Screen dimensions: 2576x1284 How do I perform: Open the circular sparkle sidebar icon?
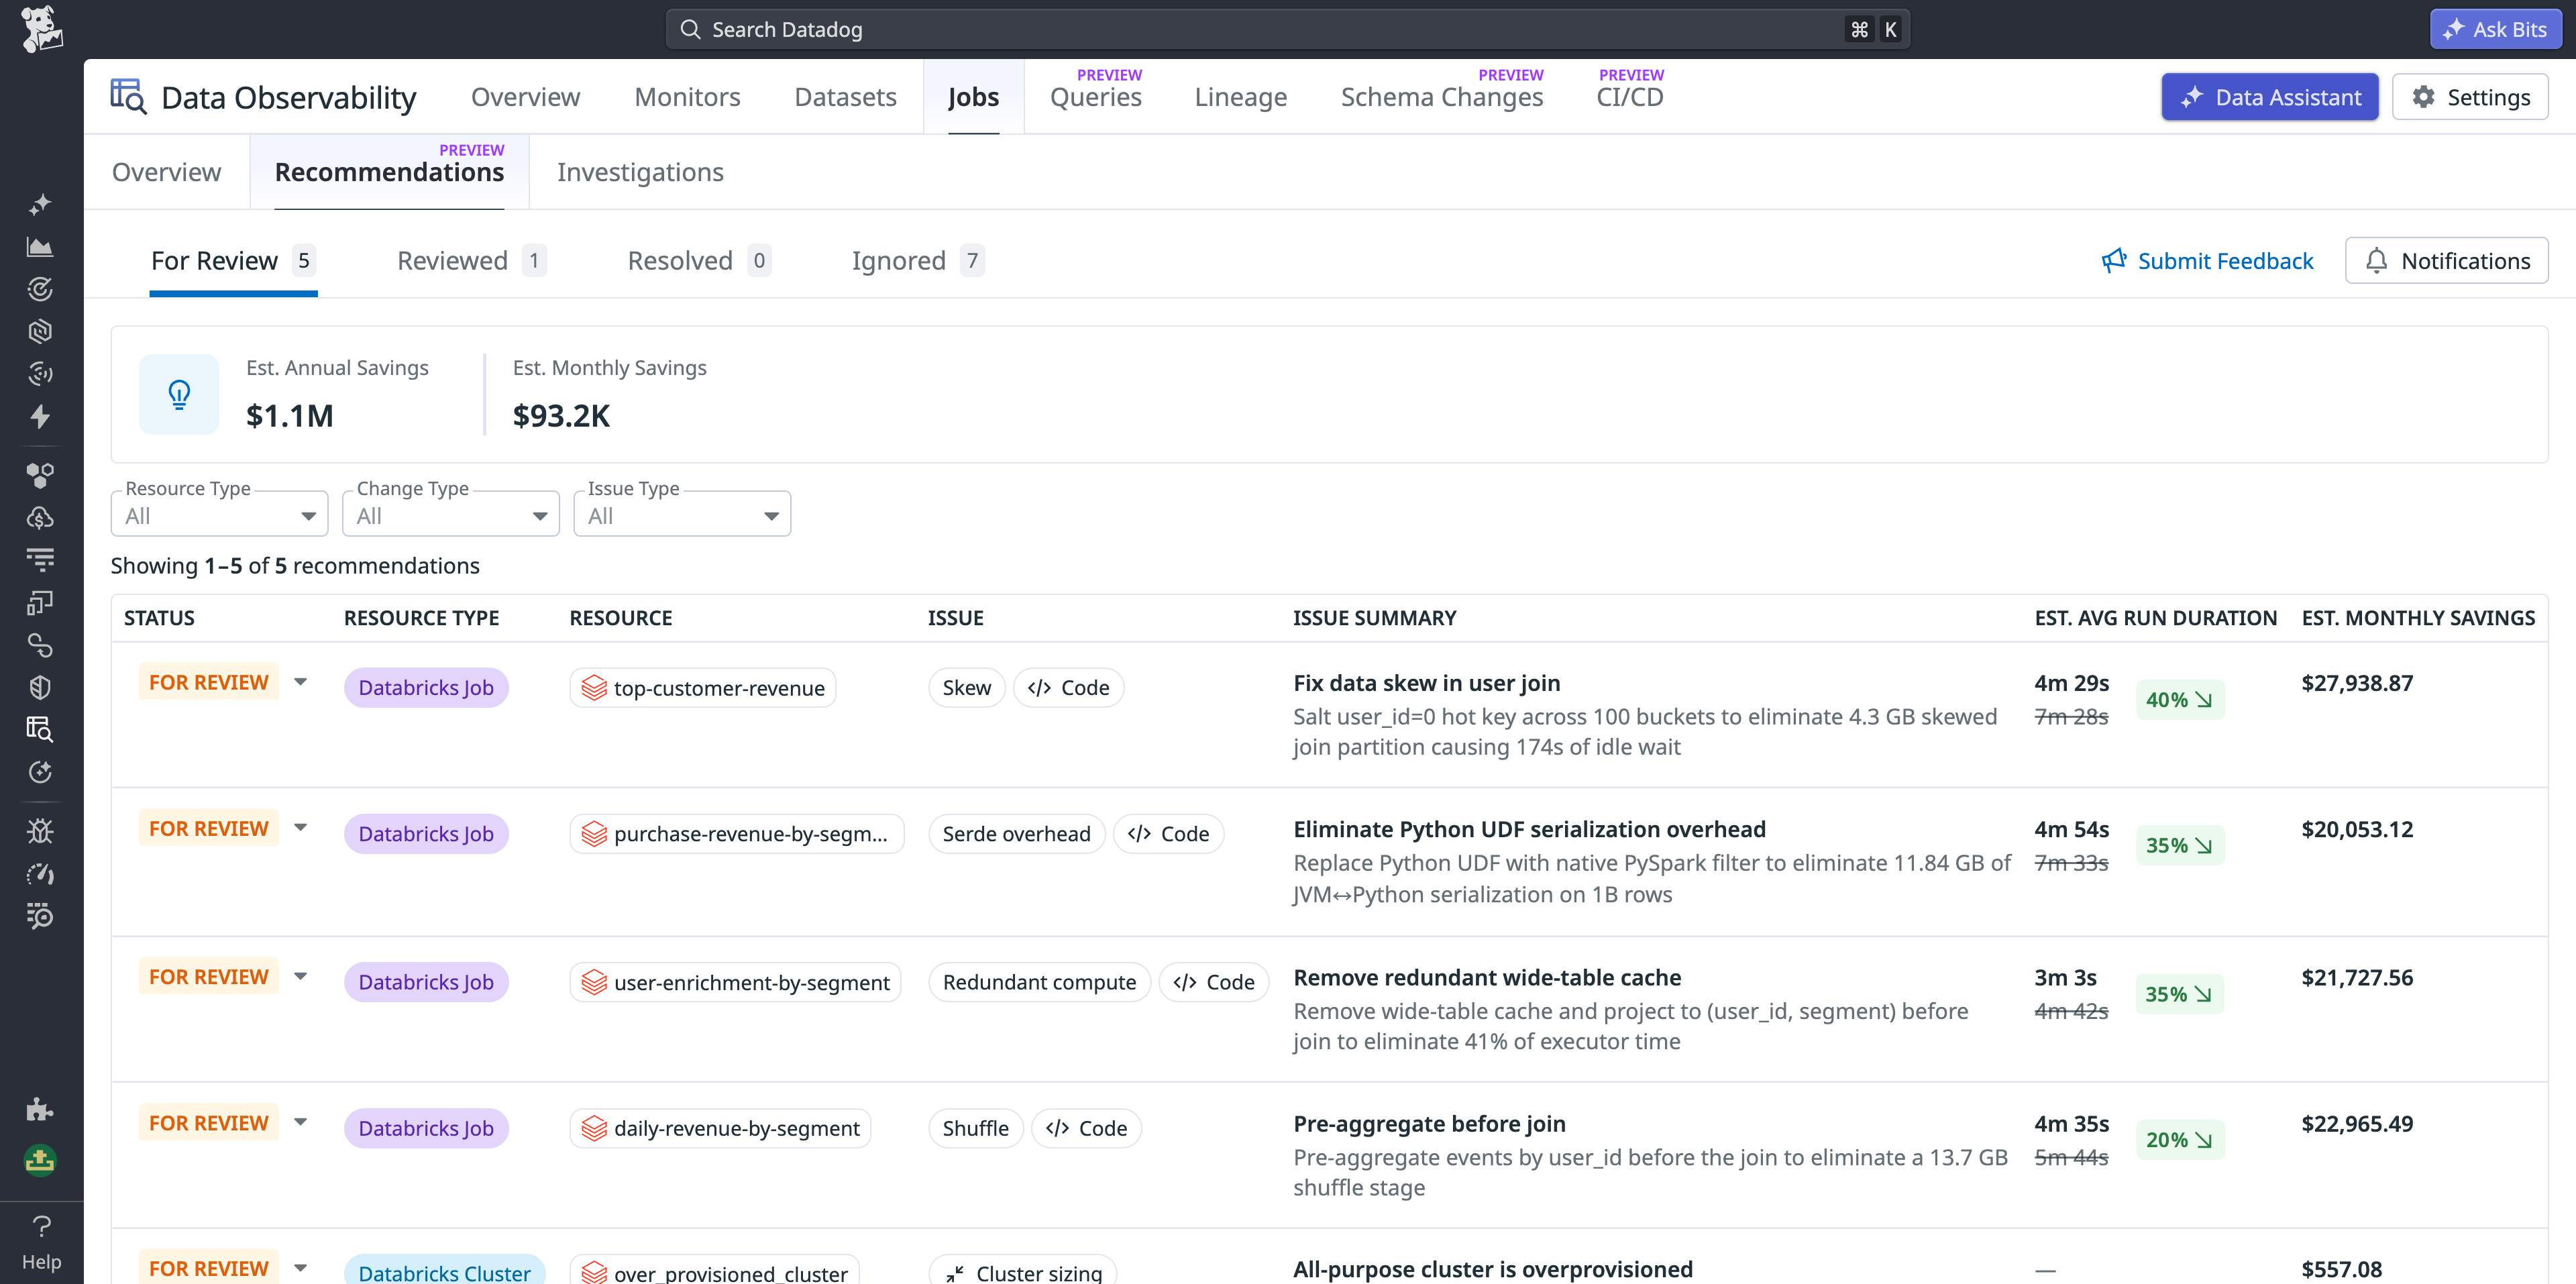pyautogui.click(x=40, y=772)
